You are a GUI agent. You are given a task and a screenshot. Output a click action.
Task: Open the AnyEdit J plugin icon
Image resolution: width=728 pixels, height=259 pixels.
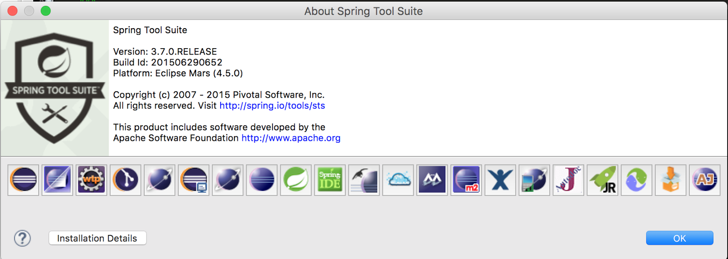pos(568,180)
